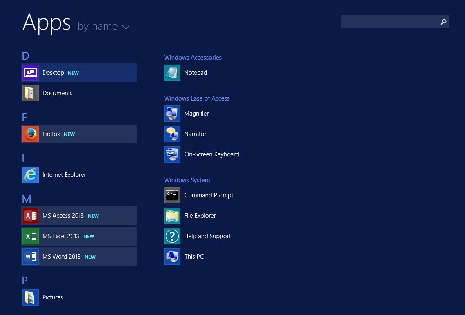Open the Documents shortcut
465x315 pixels.
[31, 93]
